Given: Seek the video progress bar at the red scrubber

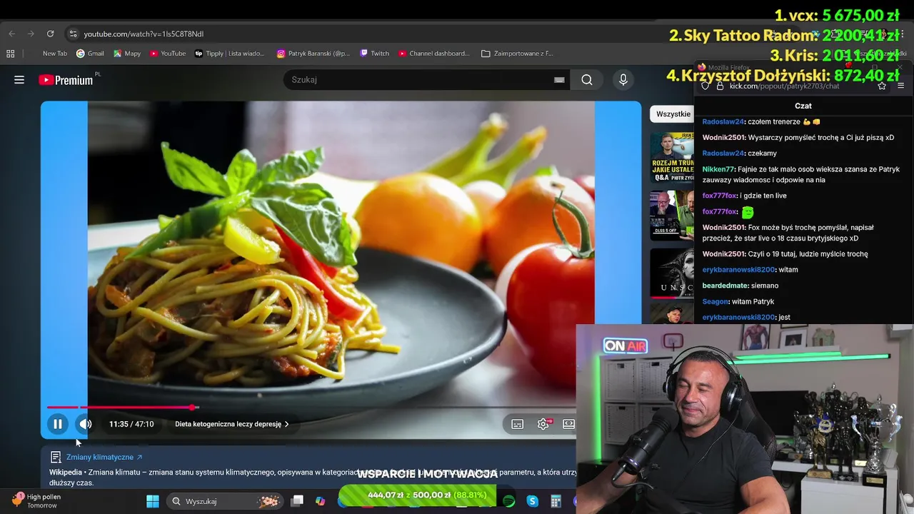Looking at the screenshot, I should [192, 408].
